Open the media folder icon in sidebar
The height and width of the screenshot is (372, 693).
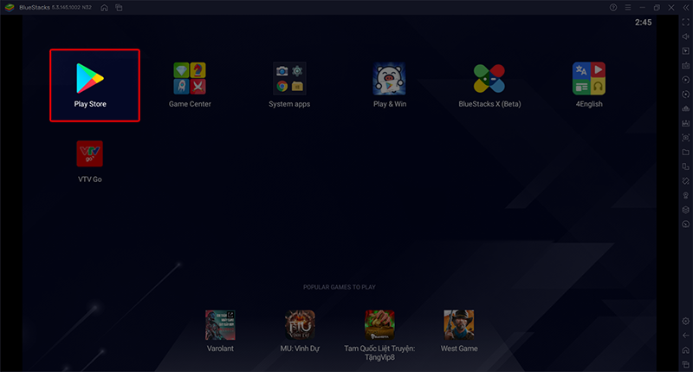coord(686,152)
